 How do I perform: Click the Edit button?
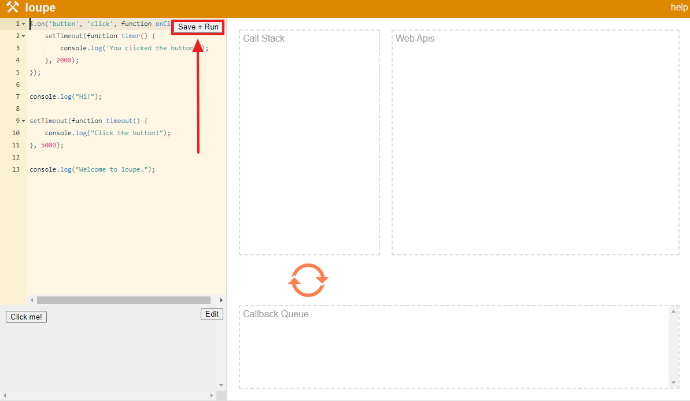(x=212, y=314)
